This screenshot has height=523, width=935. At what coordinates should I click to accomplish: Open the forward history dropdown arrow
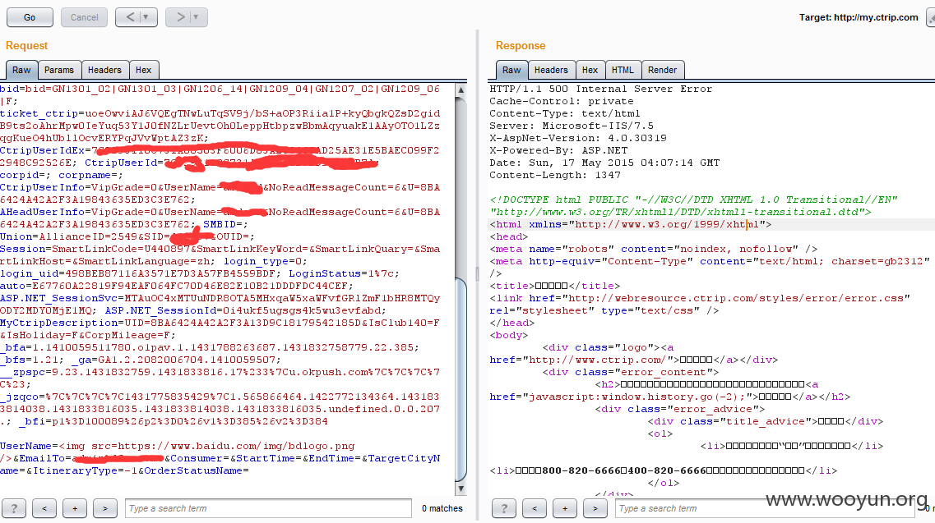pos(197,17)
